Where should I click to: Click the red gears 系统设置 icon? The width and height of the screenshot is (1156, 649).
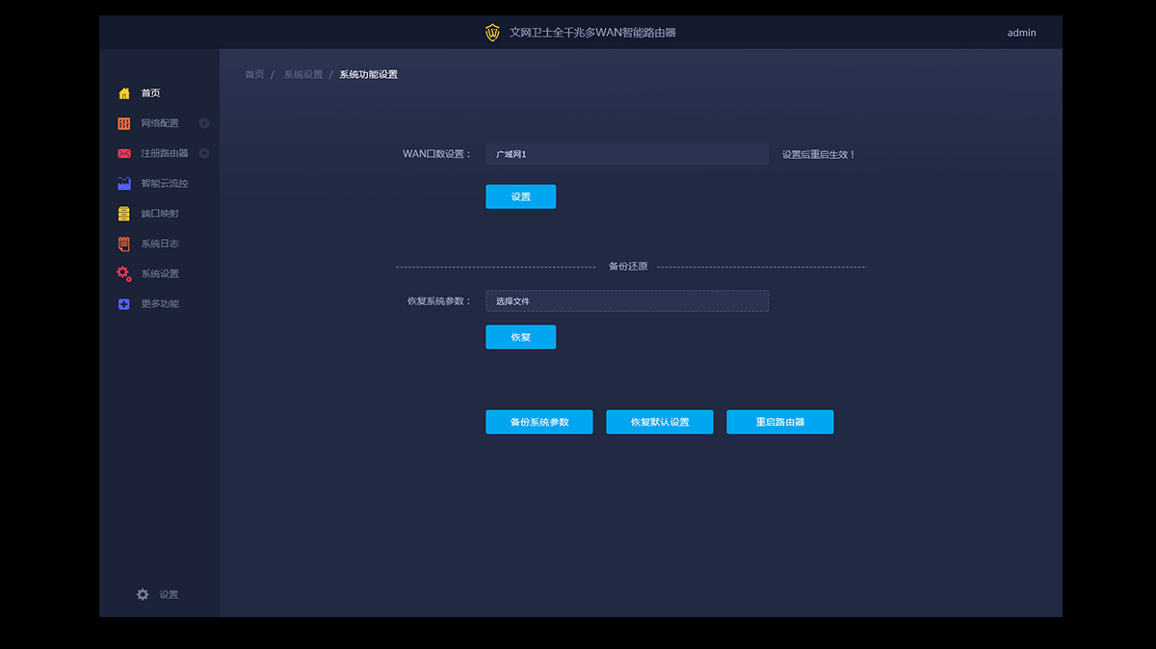(124, 273)
